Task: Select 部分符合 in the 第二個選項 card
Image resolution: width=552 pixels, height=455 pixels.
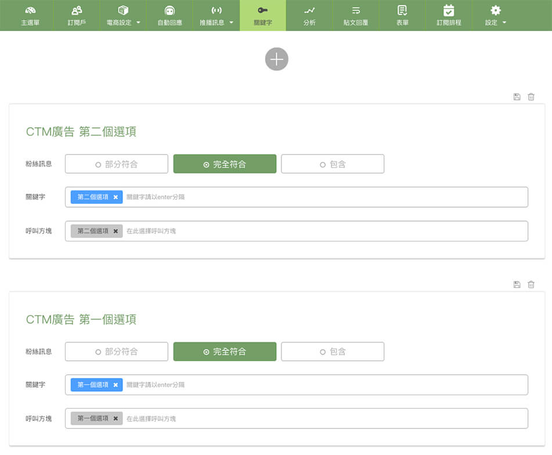Action: (117, 164)
